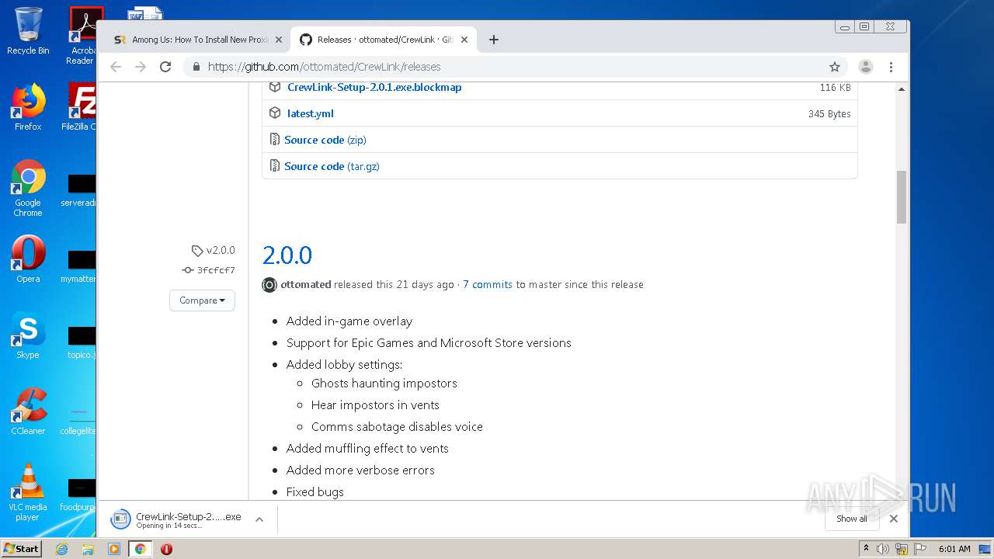Open a new tab with the plus button
Image resolution: width=994 pixels, height=559 pixels.
point(494,40)
